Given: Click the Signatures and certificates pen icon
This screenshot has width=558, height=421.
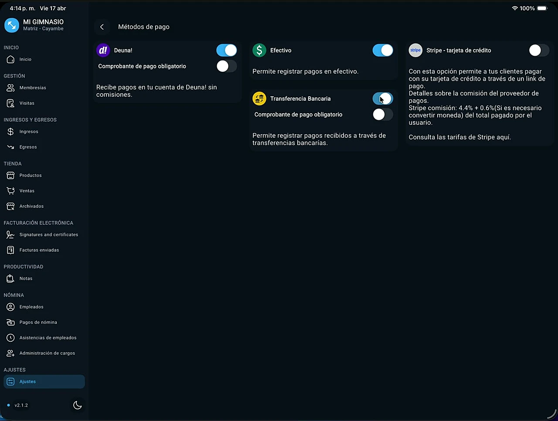Looking at the screenshot, I should pyautogui.click(x=10, y=234).
